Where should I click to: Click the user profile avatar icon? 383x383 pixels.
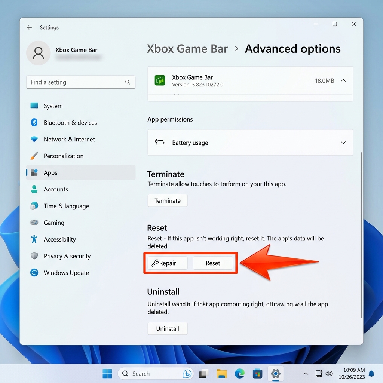[39, 53]
